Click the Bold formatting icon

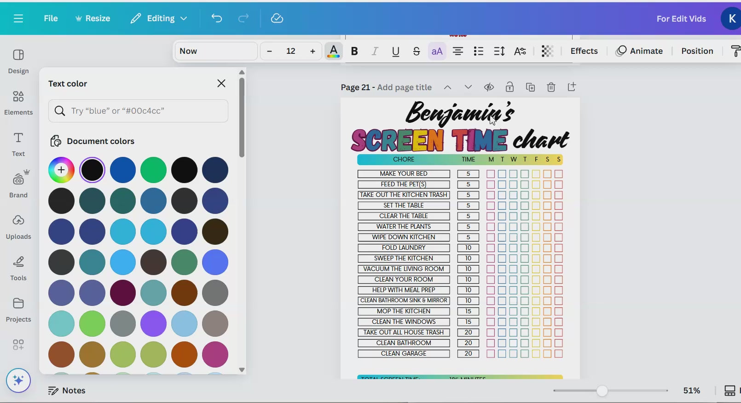point(354,51)
